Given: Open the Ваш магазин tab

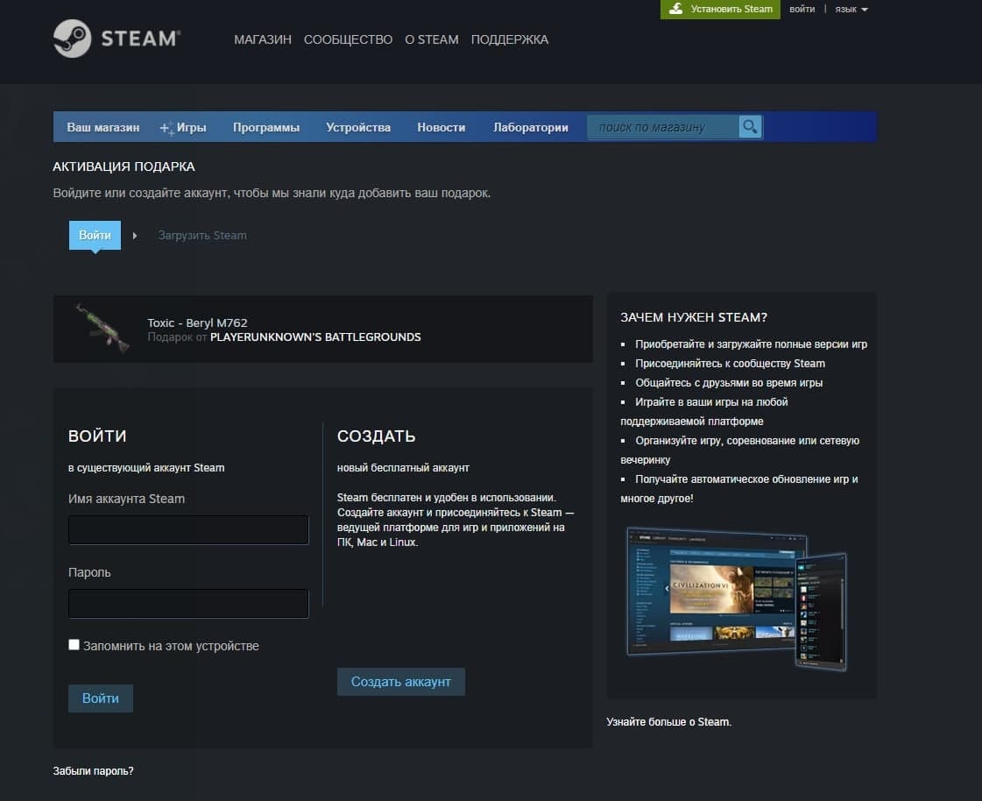Looking at the screenshot, I should [x=102, y=127].
